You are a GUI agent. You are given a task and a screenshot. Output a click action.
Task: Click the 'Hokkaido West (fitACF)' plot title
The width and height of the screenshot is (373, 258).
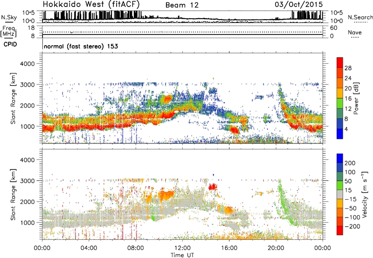pyautogui.click(x=91, y=4)
